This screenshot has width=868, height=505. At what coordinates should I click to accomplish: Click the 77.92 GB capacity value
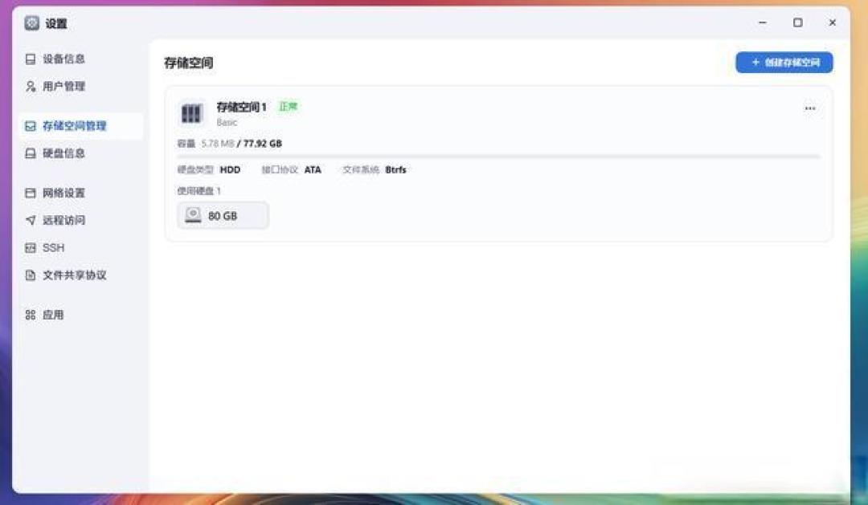pos(262,143)
